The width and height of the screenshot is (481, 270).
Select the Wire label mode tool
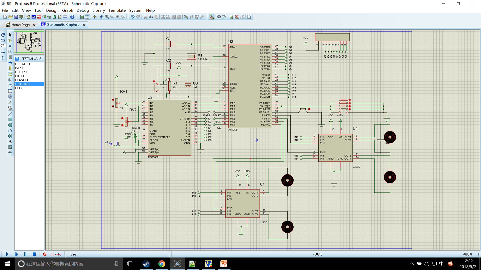point(10,51)
